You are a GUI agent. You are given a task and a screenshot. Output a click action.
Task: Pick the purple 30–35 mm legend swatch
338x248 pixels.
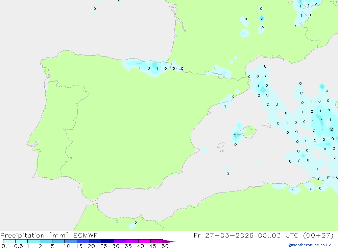(x=120, y=241)
